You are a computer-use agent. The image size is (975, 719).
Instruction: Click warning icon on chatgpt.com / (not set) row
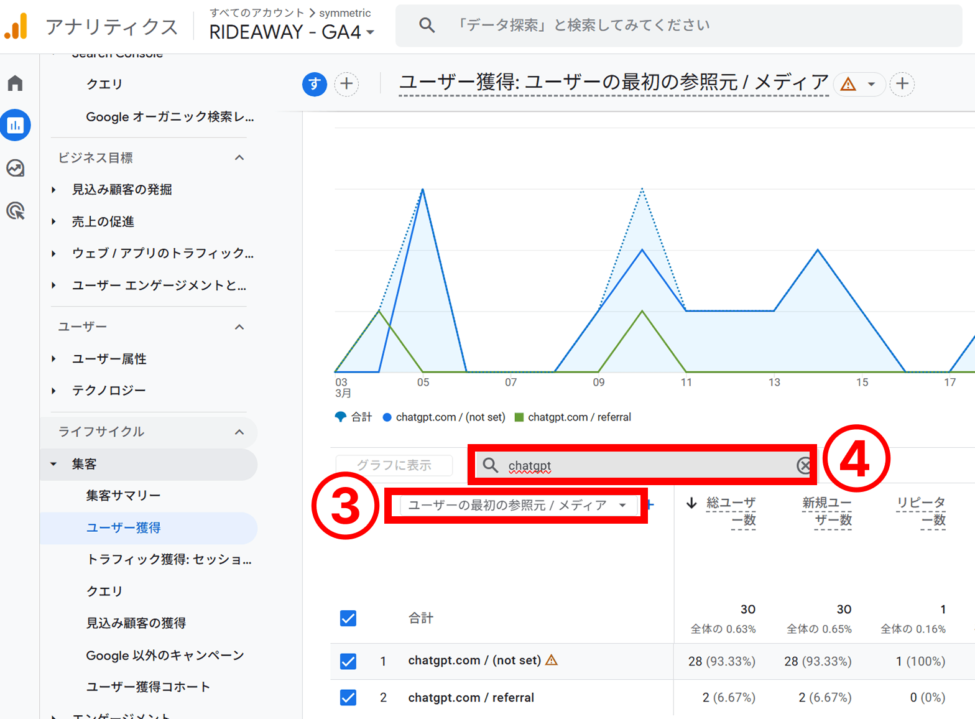pos(552,660)
